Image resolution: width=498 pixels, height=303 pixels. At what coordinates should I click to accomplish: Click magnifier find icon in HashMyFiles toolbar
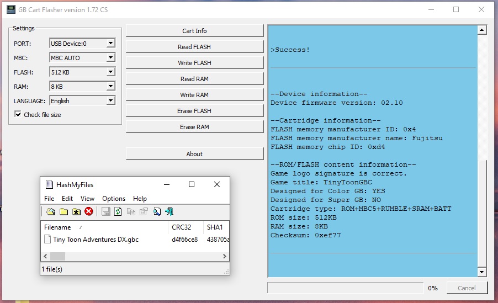(157, 211)
